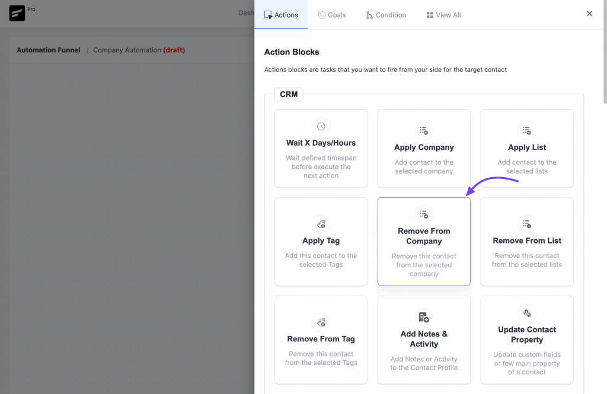607x394 pixels.
Task: Click the Remove From List icon
Action: click(526, 224)
